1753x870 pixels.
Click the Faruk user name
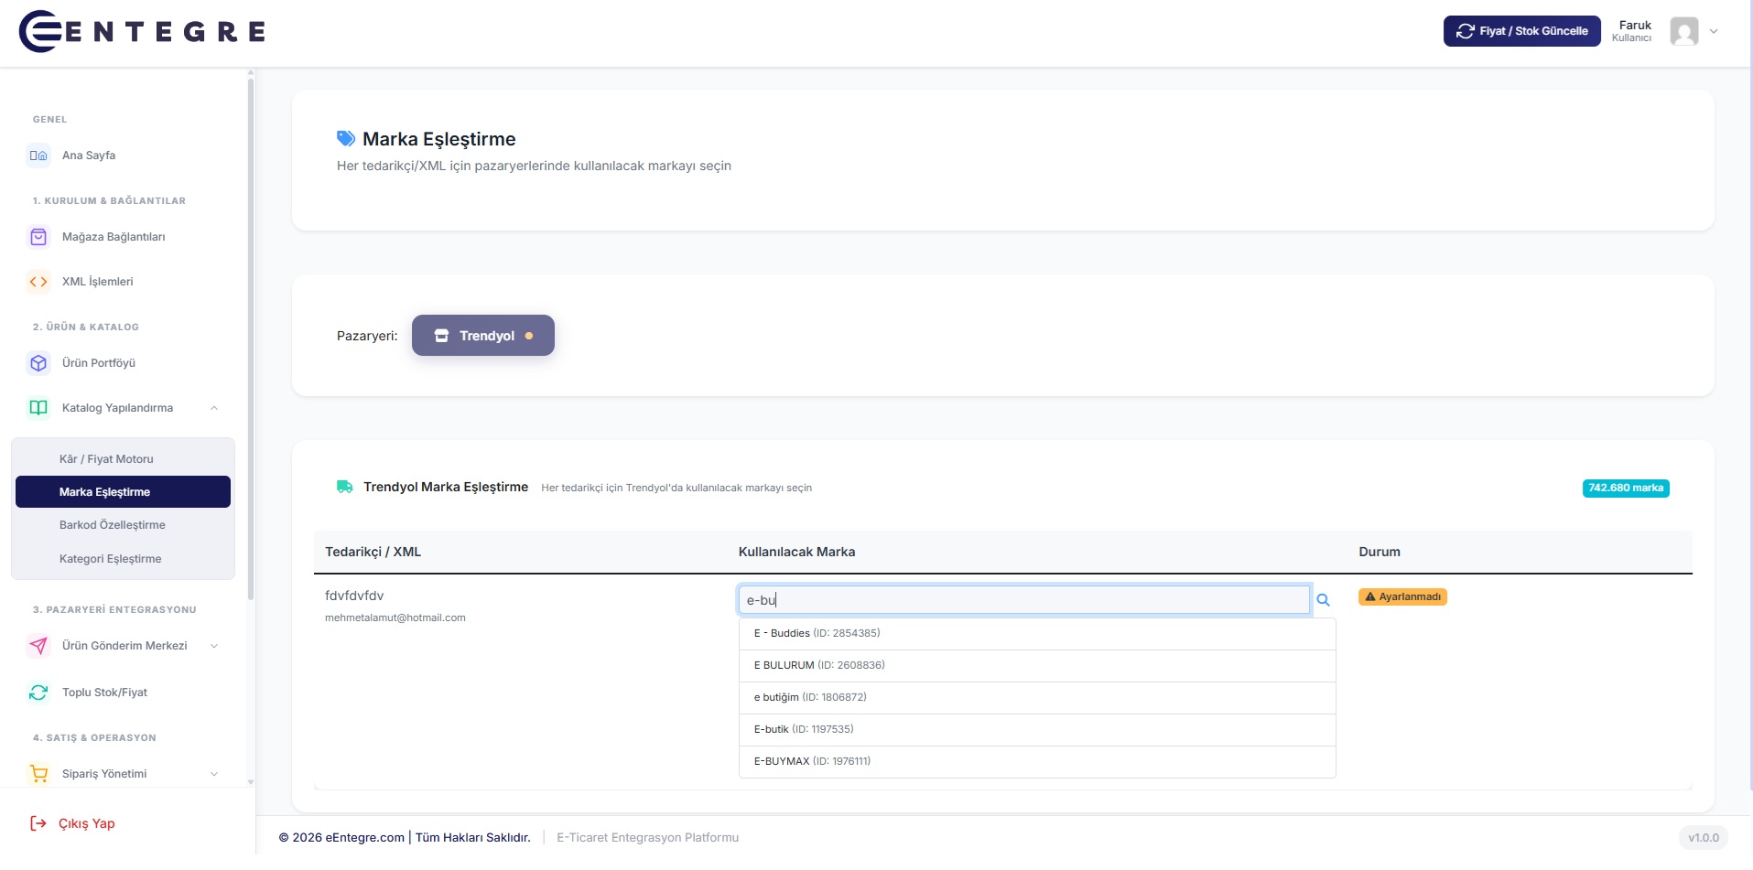point(1635,26)
